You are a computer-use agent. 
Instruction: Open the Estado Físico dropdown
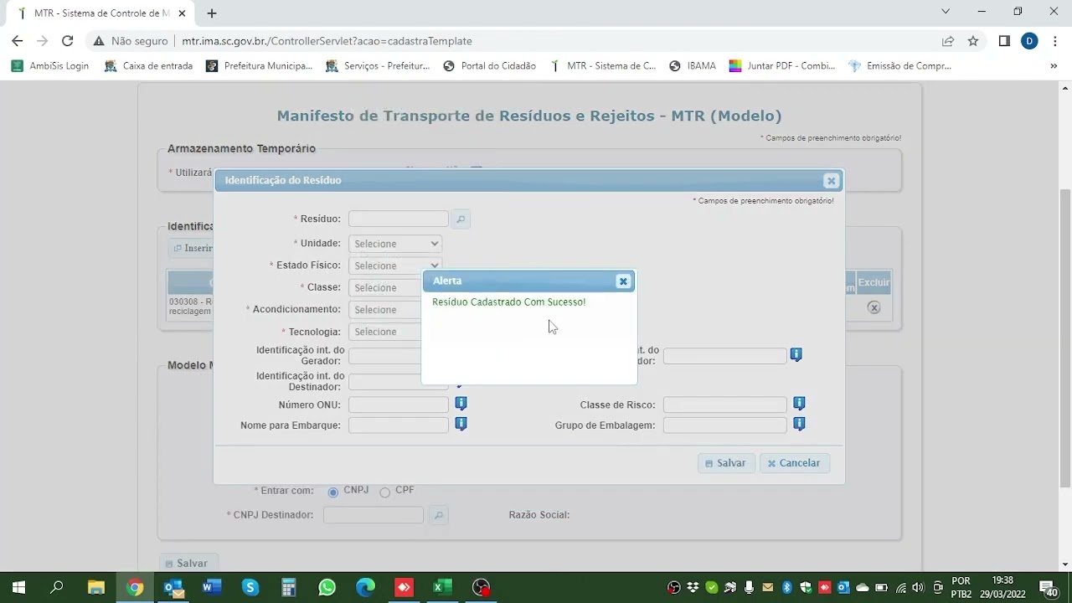(x=395, y=265)
